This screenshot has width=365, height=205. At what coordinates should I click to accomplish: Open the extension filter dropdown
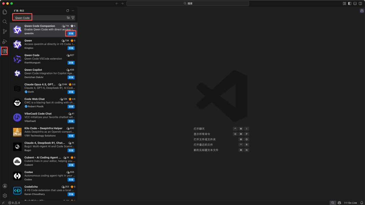pos(73,18)
